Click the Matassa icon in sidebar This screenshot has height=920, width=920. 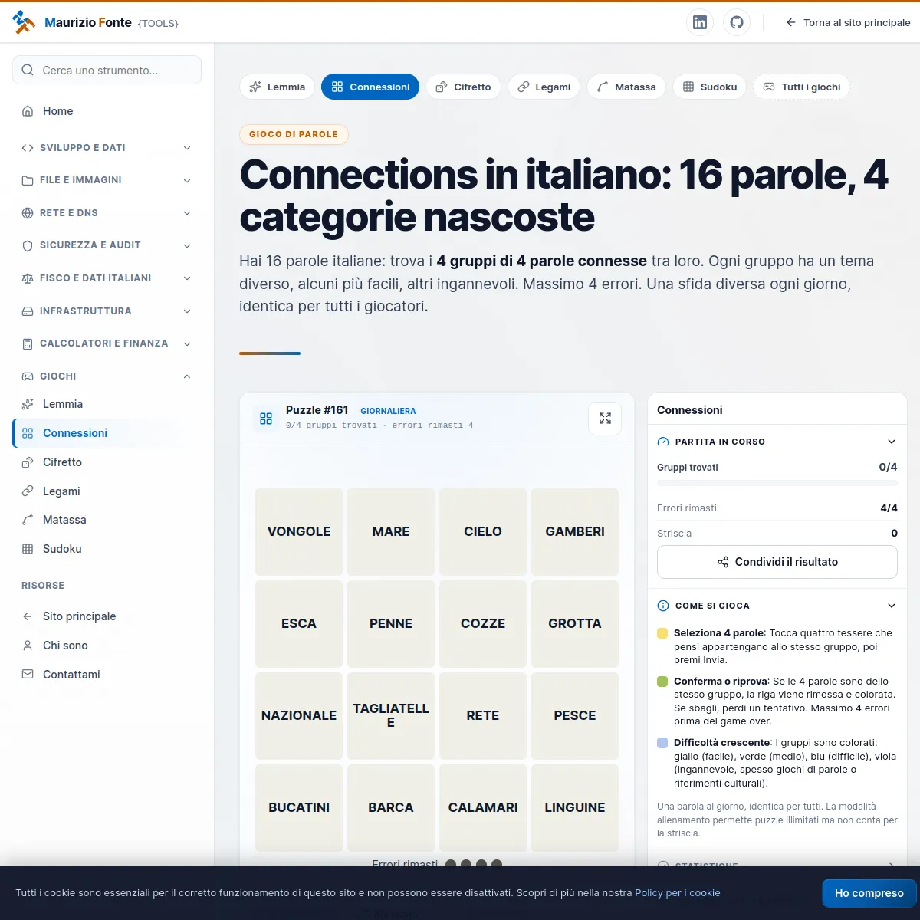pyautogui.click(x=28, y=520)
